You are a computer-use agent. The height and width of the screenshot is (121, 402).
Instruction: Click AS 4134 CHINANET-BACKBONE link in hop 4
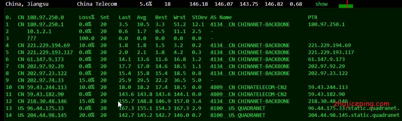[250, 45]
